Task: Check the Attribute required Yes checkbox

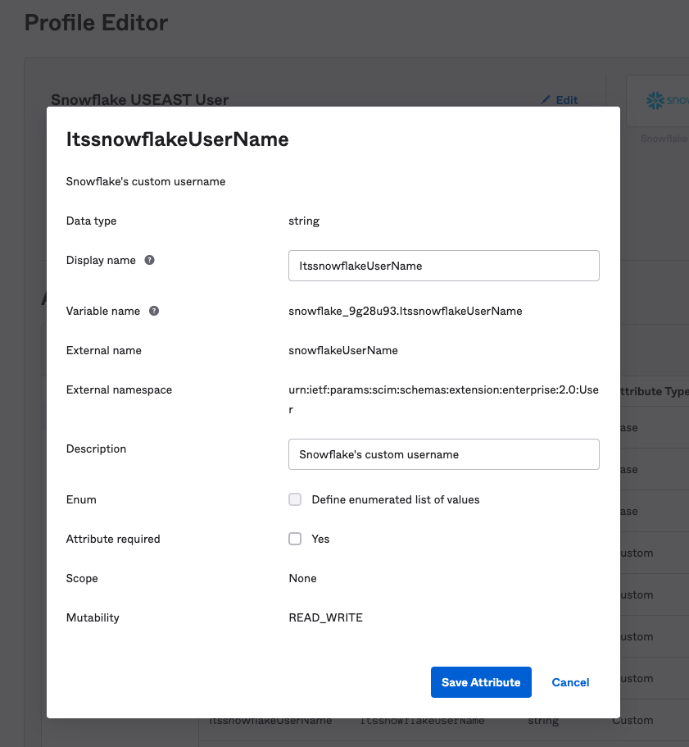Action: (295, 539)
